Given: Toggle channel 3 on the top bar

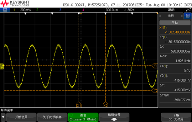Looking at the screenshot, I should tap(60, 10).
